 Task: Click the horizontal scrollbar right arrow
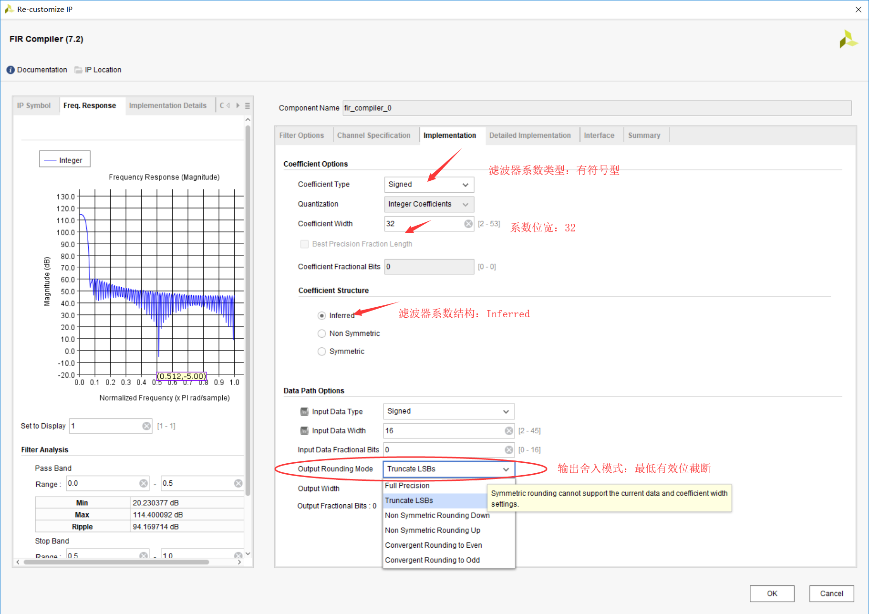[239, 562]
